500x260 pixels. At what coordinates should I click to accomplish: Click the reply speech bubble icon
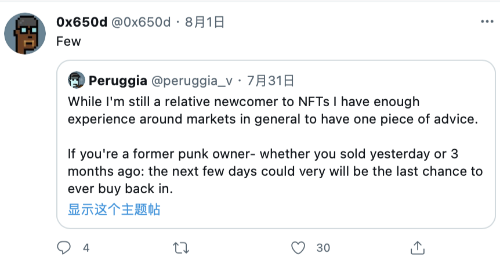pos(65,248)
